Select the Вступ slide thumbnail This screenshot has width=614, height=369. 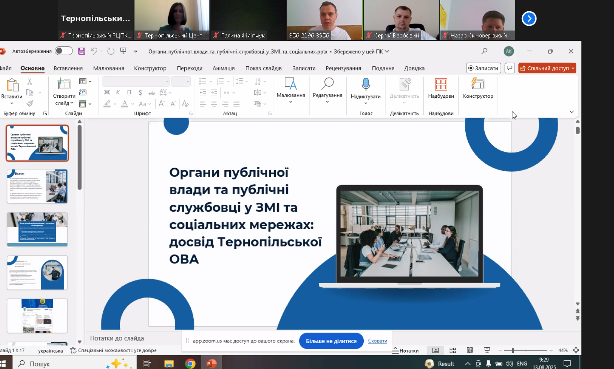(37, 186)
